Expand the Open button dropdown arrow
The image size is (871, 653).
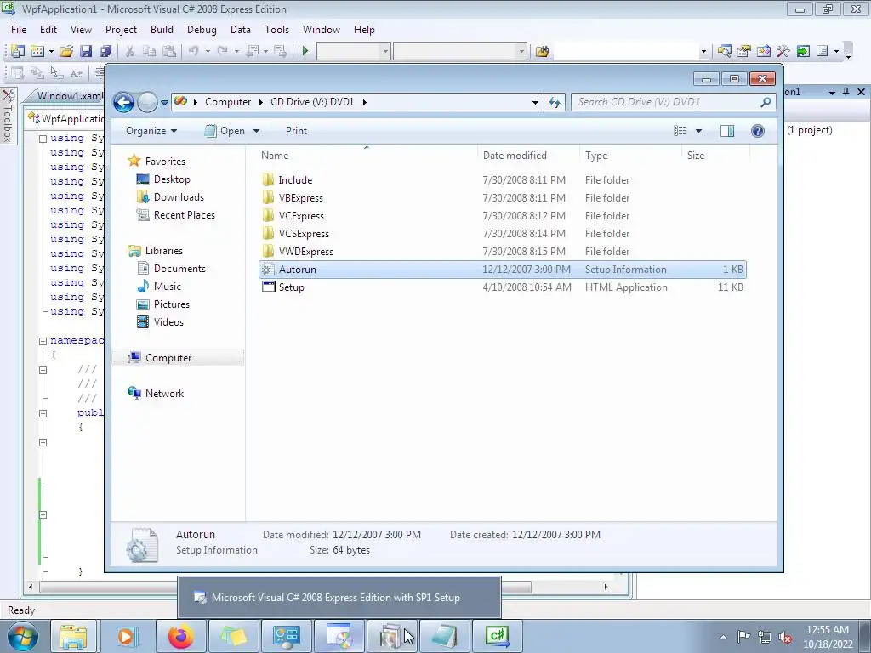click(257, 131)
